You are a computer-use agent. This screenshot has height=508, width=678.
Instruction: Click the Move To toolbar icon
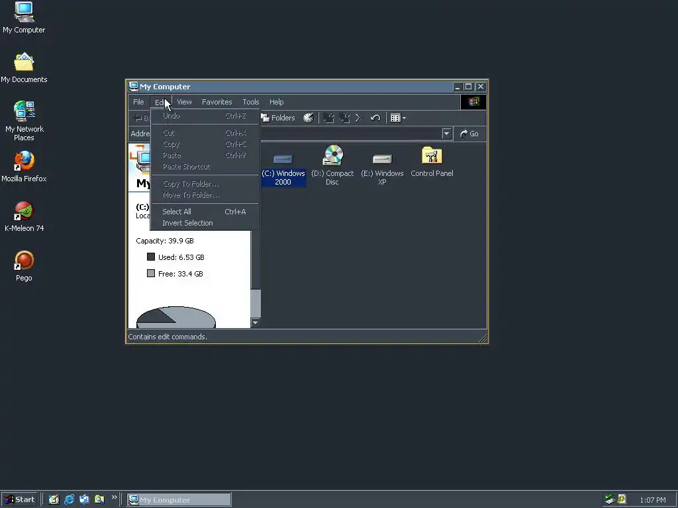pyautogui.click(x=328, y=118)
